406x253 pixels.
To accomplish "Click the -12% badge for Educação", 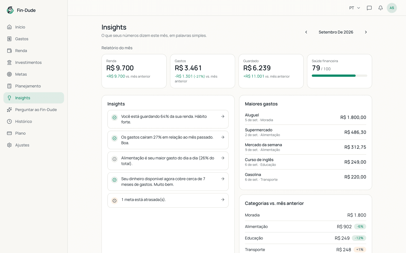I will point(359,238).
